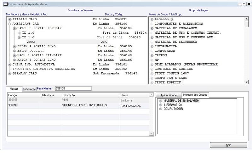Expand the ITALIAN CARS tree node
The width and height of the screenshot is (252, 153).
[10, 20]
